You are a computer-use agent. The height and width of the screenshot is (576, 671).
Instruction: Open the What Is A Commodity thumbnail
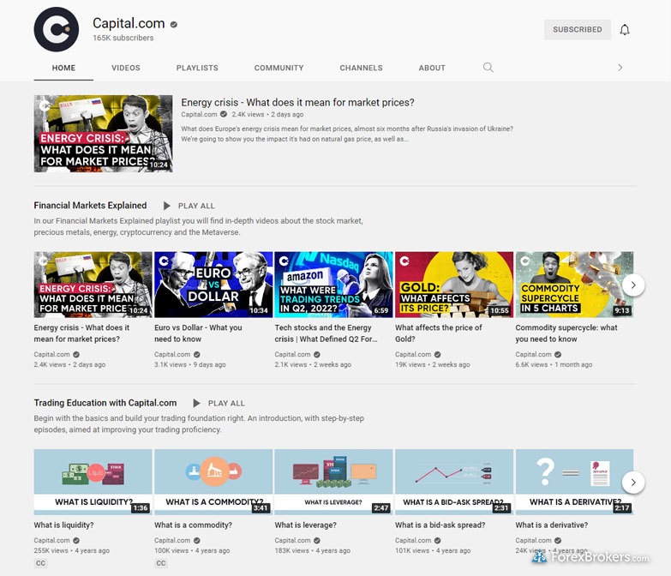(213, 482)
